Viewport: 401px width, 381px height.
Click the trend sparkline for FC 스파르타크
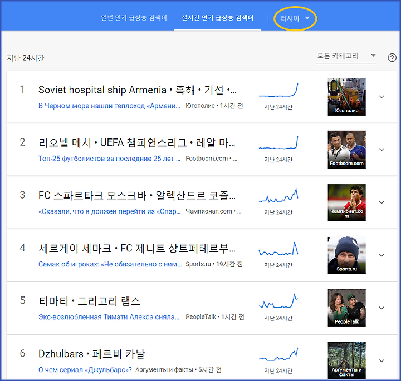pos(278,196)
